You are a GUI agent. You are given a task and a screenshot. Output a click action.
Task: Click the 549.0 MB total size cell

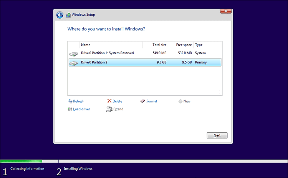pyautogui.click(x=159, y=53)
